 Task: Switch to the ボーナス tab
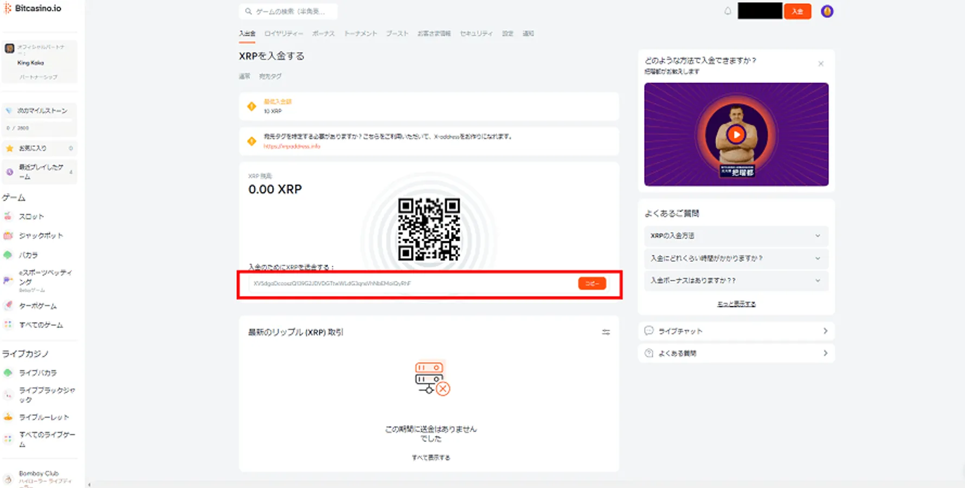324,34
